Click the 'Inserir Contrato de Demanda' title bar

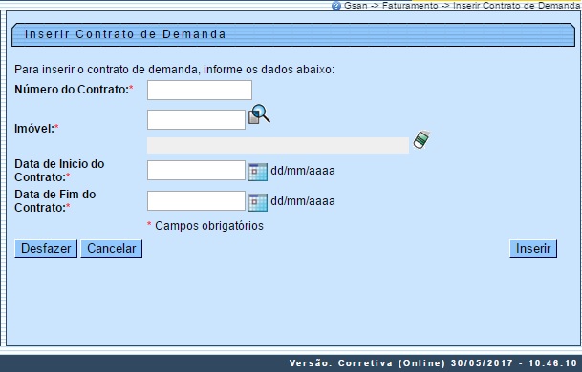pos(293,34)
